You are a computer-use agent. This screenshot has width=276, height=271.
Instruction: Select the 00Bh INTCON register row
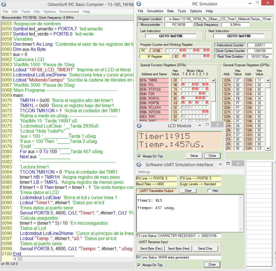(x=154, y=112)
